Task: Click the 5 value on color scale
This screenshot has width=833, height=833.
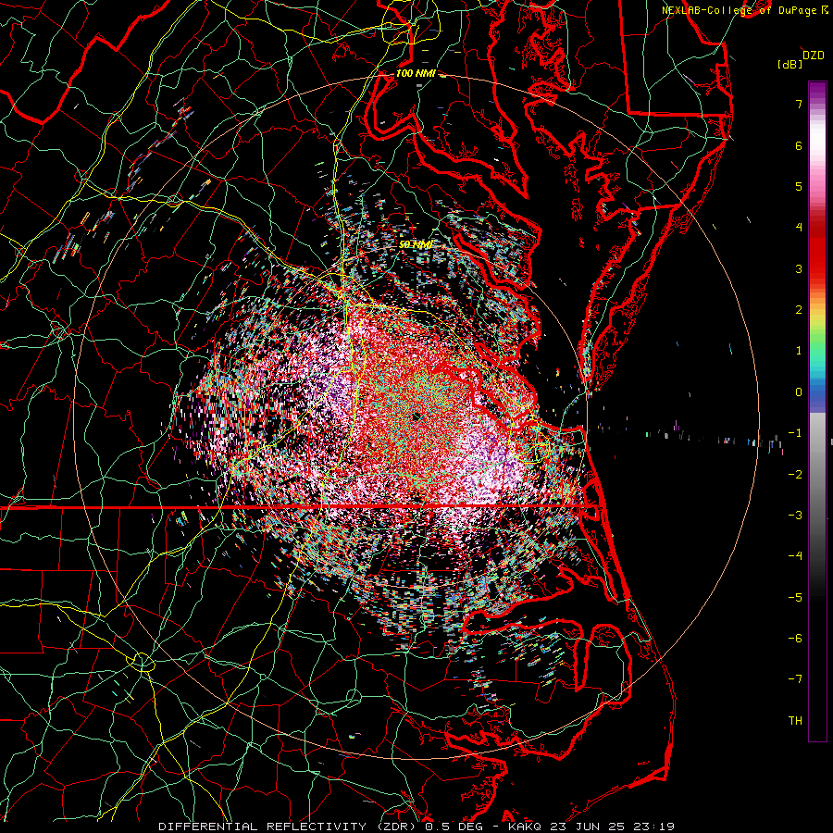Action: pyautogui.click(x=799, y=186)
